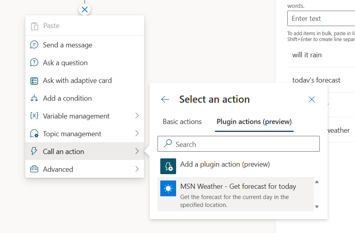The width and height of the screenshot is (355, 233).
Task: Click the MSN Weather action description text
Action: click(x=234, y=201)
